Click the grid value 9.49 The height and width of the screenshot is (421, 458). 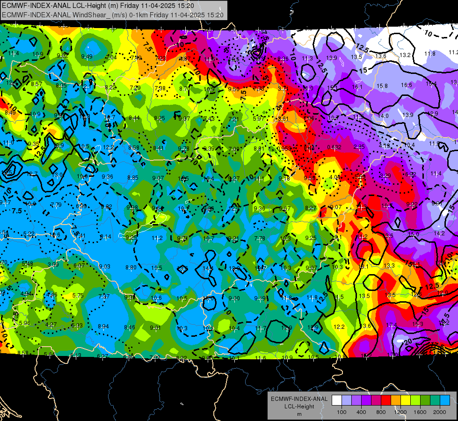(x=87, y=57)
